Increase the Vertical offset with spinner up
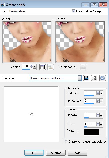The width and height of the screenshot is (109, 158). click(x=98, y=92)
